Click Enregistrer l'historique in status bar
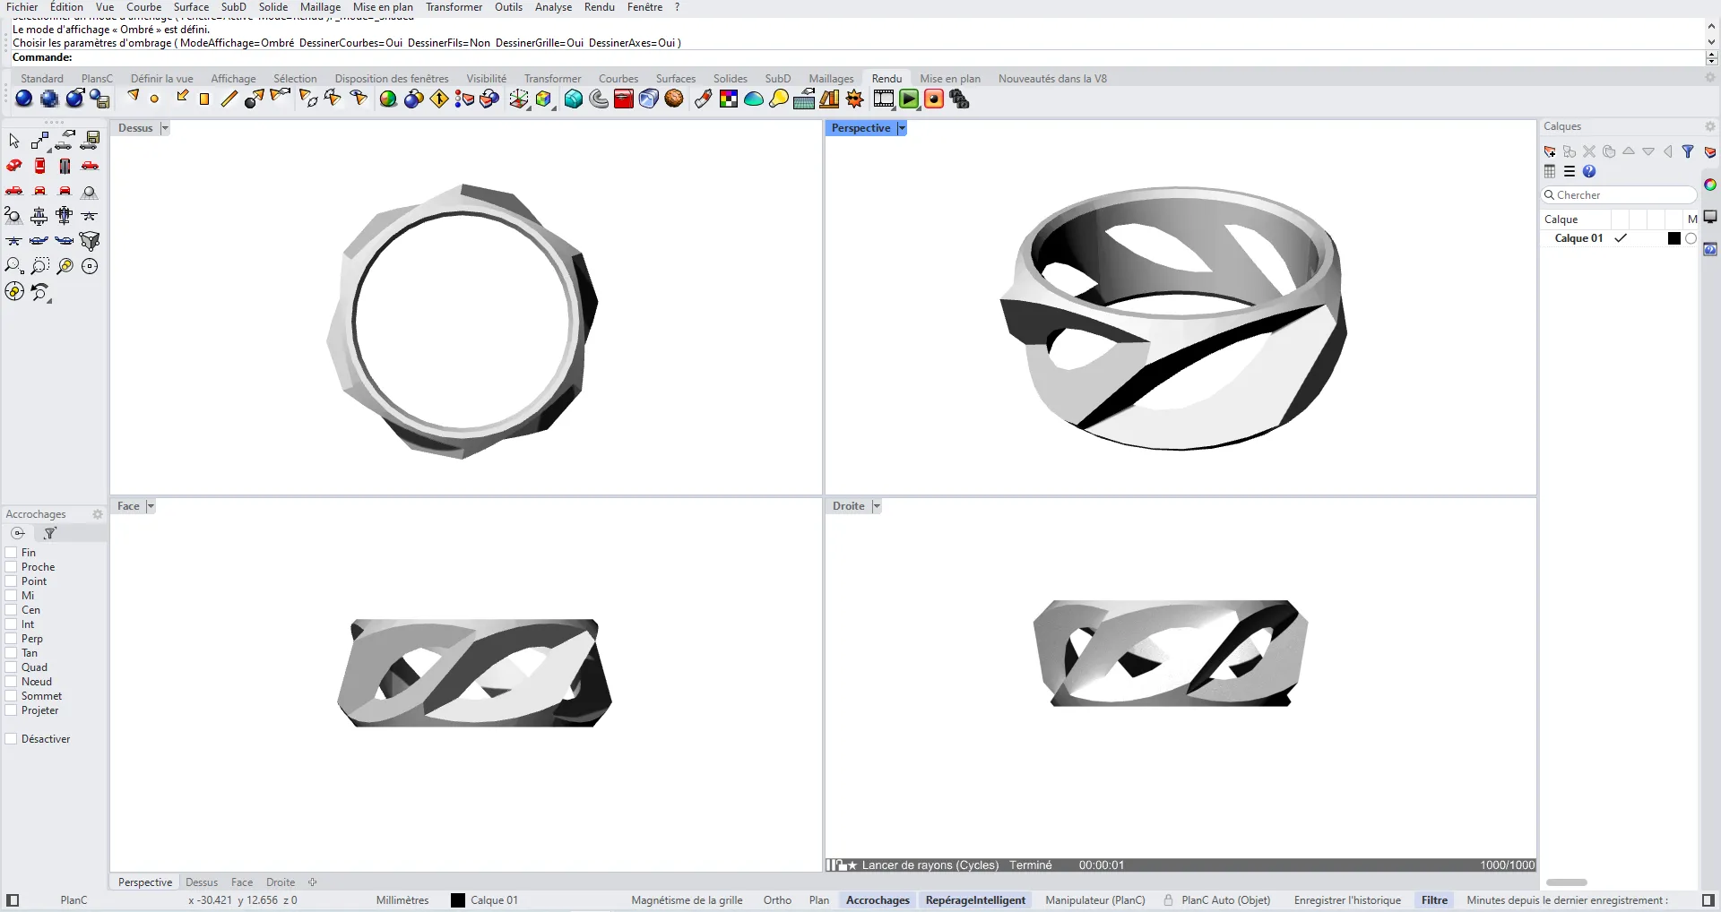 (x=1347, y=900)
